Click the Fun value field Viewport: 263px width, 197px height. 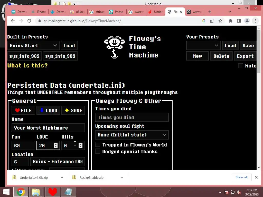point(23,145)
